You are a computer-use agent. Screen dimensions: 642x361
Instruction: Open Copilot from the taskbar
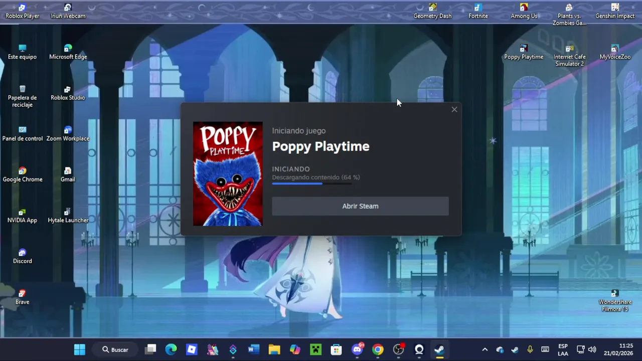(295, 349)
